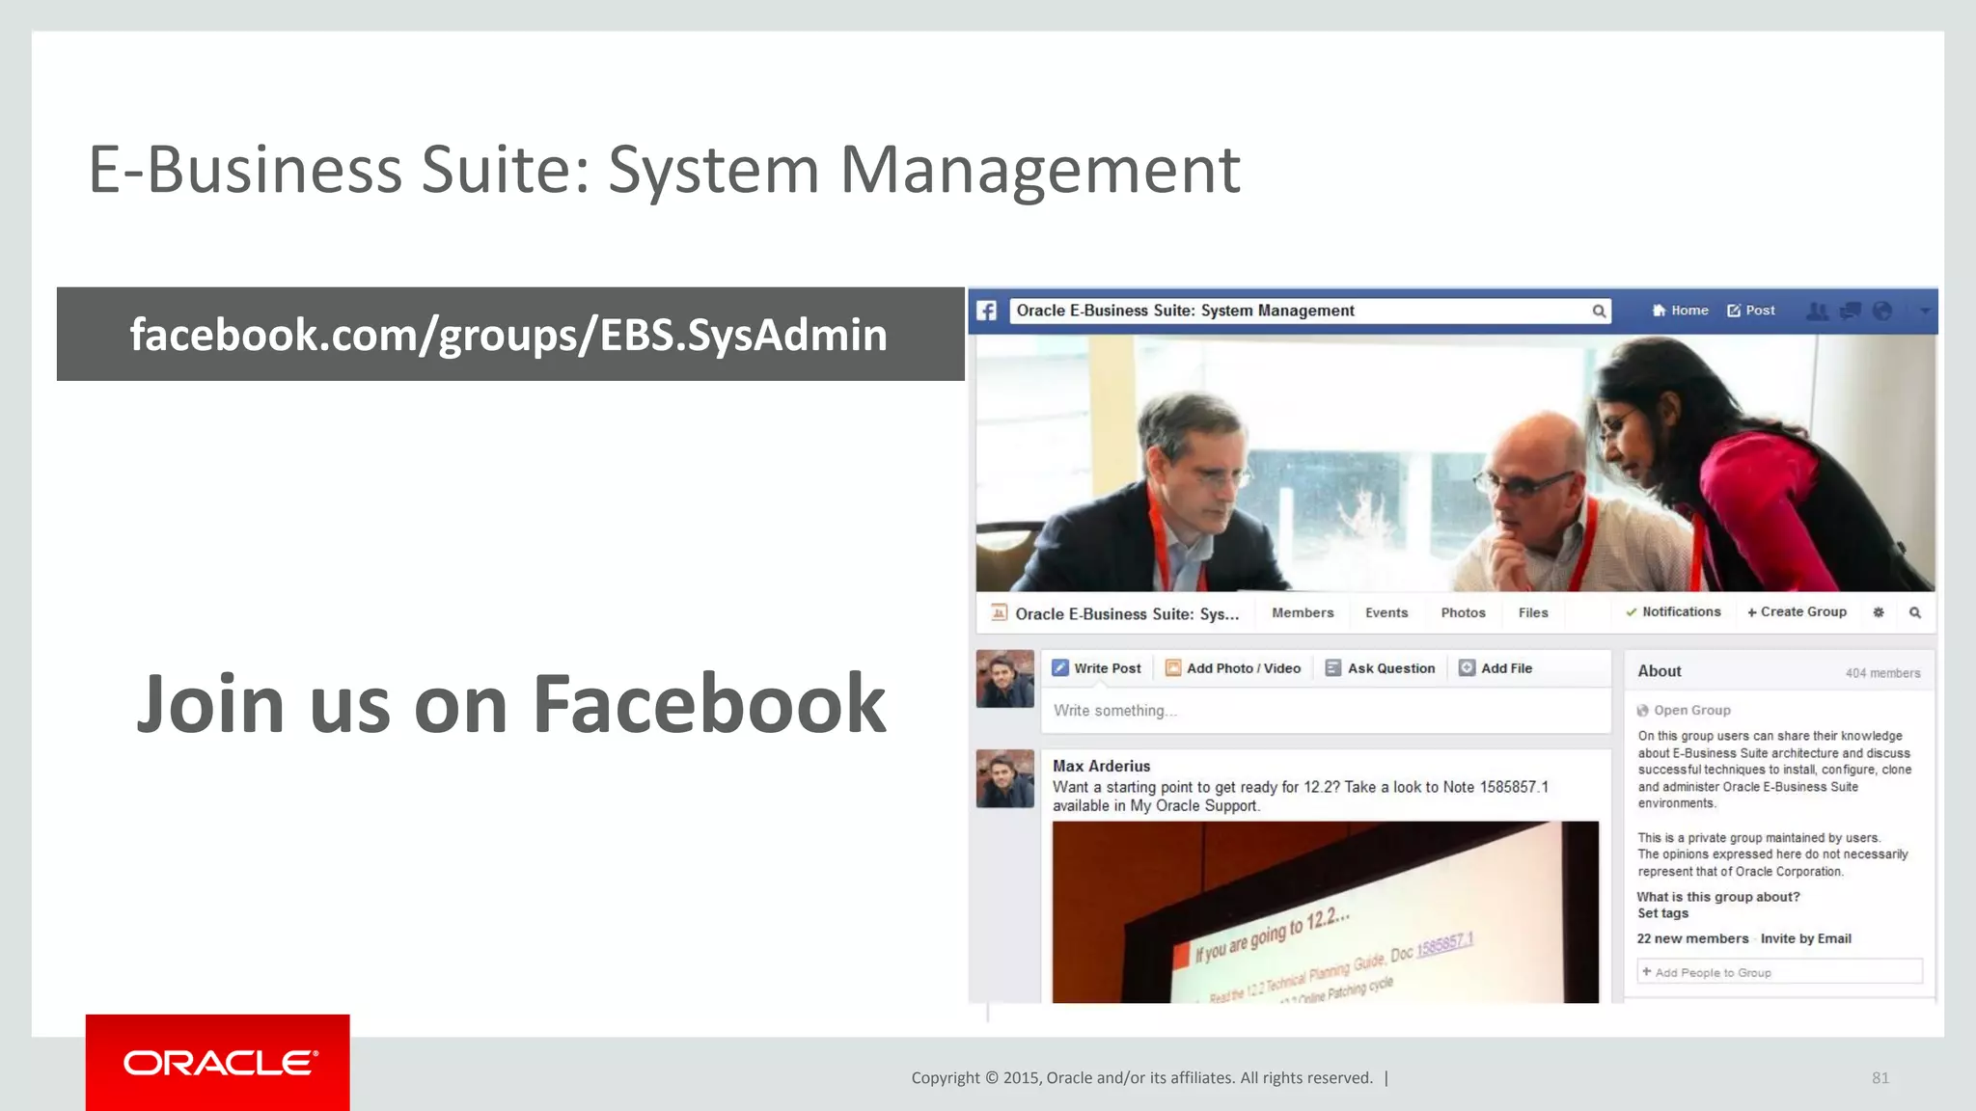Screen dimensions: 1976x1111
Task: Click the Write Post pencil icon
Action: [1060, 667]
